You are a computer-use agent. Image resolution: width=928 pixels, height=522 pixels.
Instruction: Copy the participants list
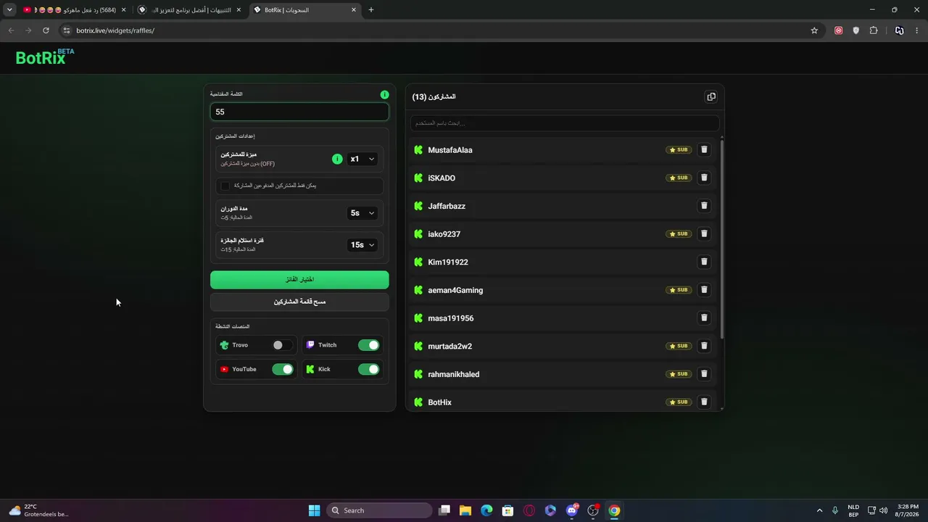pyautogui.click(x=711, y=96)
